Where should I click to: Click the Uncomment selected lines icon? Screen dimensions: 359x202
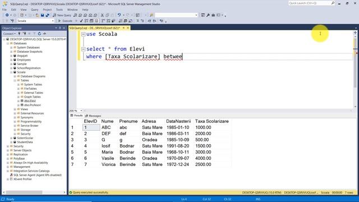point(142,21)
